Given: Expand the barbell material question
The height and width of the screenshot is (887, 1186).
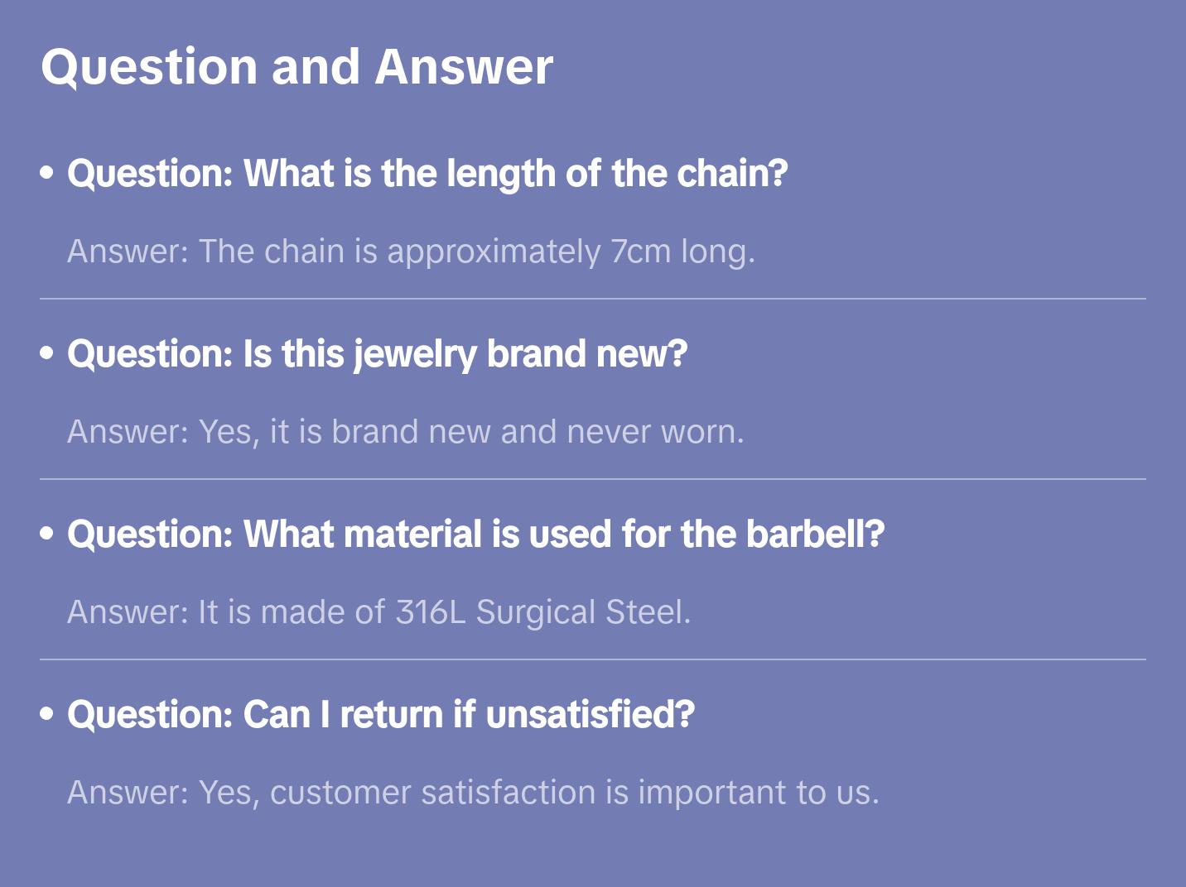Looking at the screenshot, I should point(476,535).
